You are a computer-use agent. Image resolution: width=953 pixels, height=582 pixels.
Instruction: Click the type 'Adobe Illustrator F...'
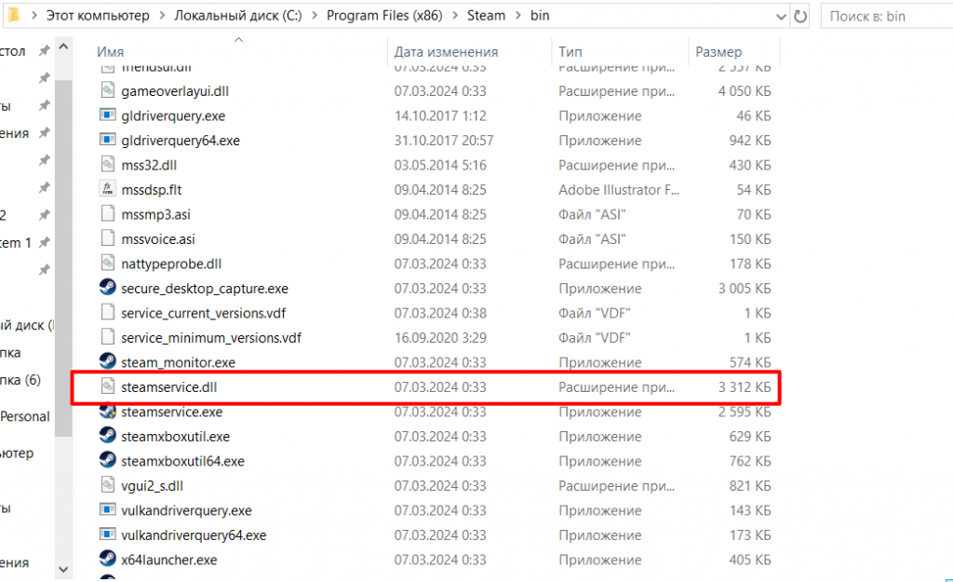pos(619,190)
